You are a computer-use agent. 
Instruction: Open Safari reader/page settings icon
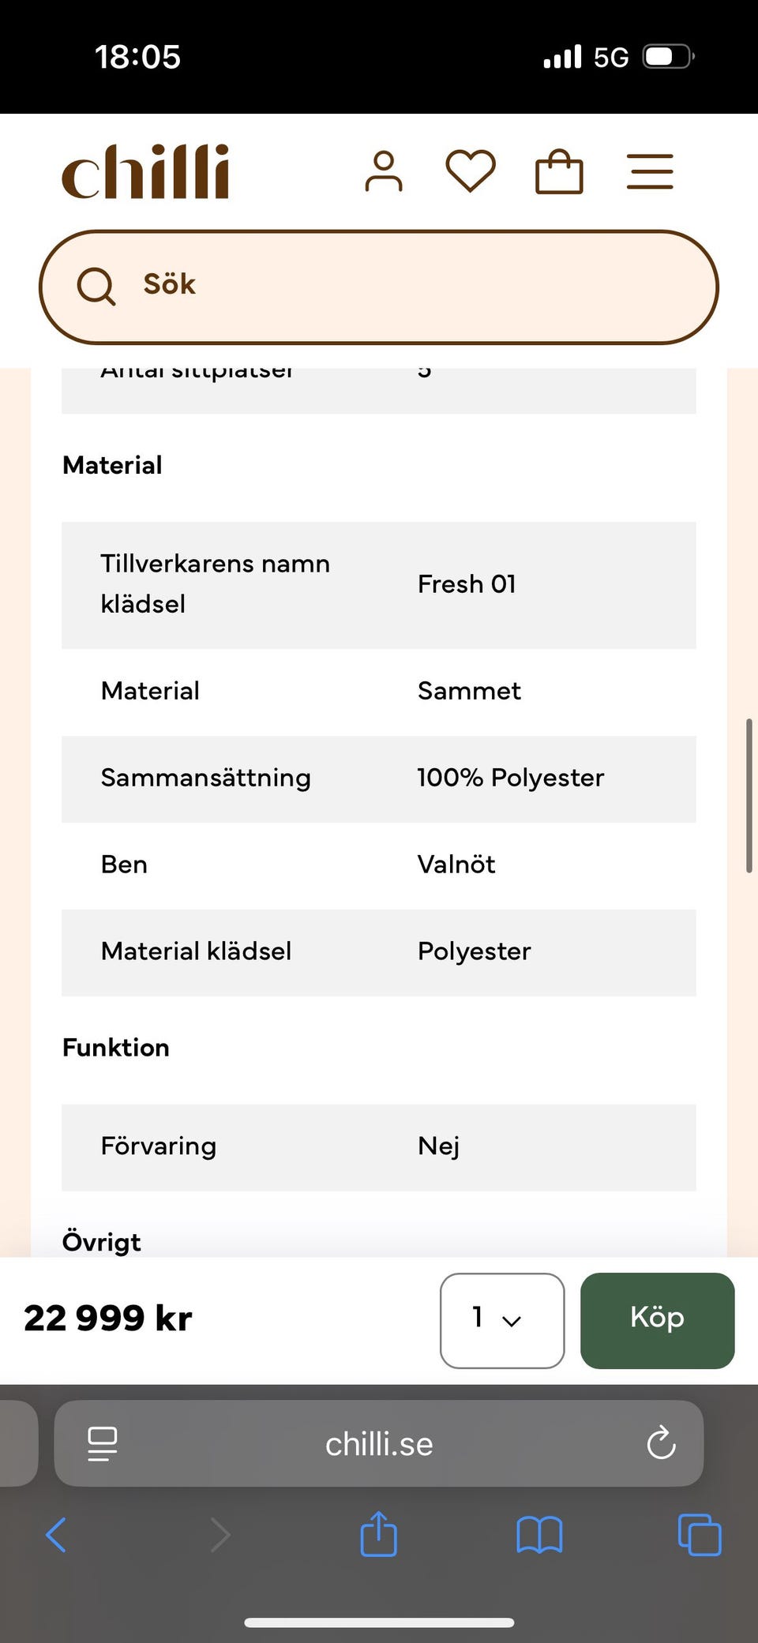click(103, 1444)
